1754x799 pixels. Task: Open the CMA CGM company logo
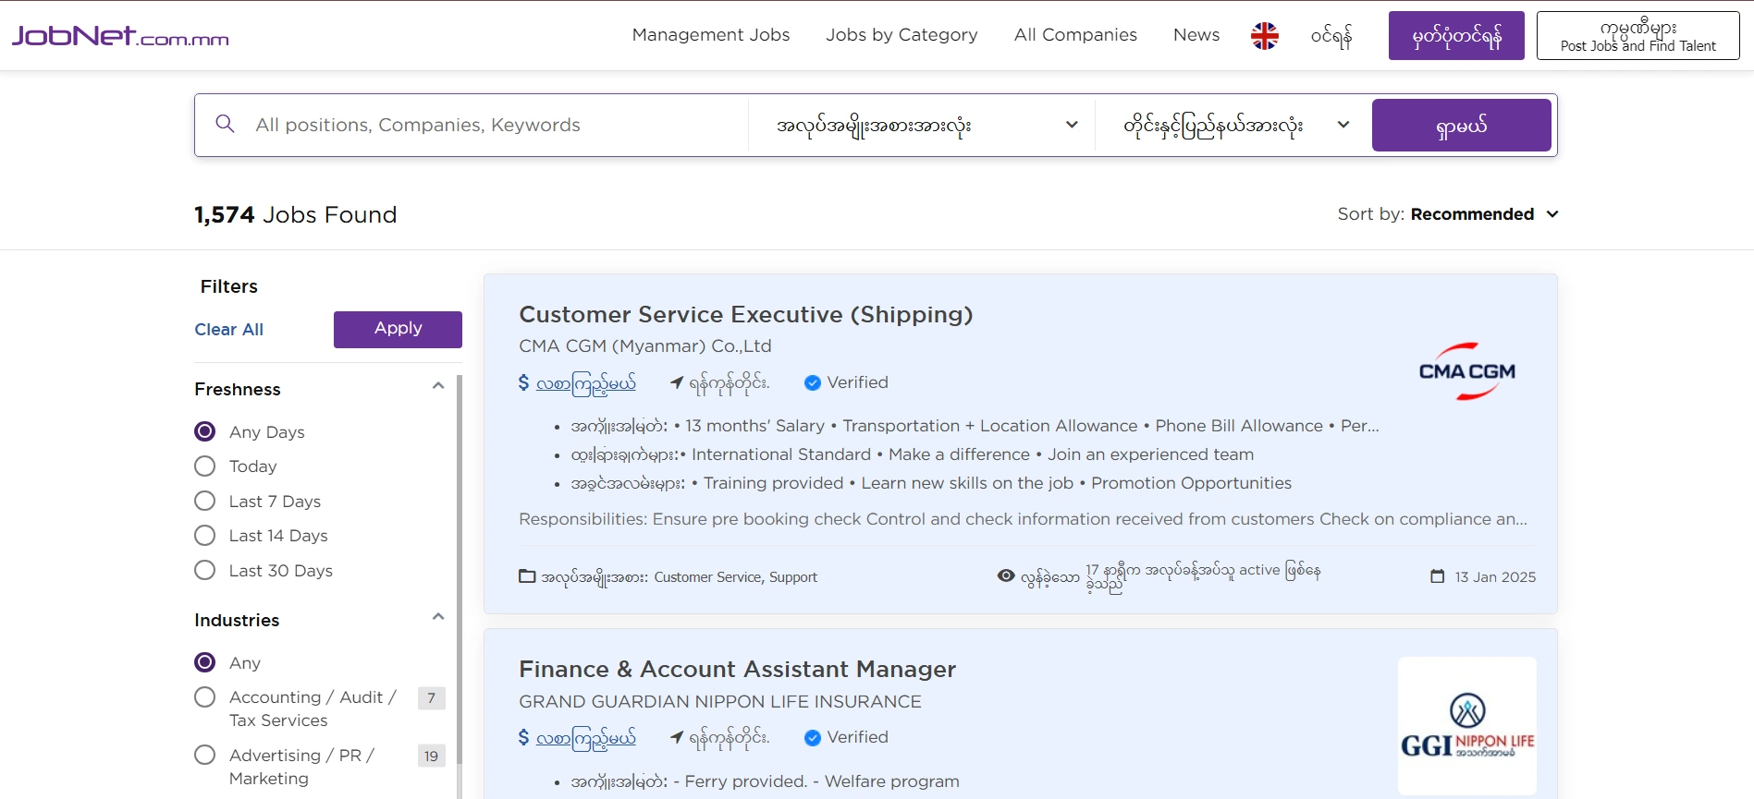[x=1466, y=371]
